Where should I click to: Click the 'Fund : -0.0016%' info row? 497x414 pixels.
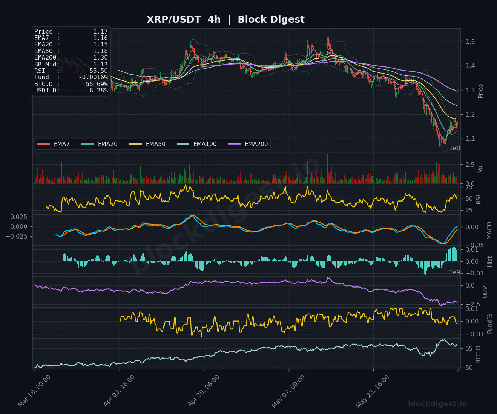tap(71, 77)
